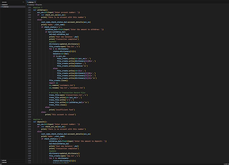Click line number 106 in the gutter
229x165 pixels.
[x=29, y=10]
